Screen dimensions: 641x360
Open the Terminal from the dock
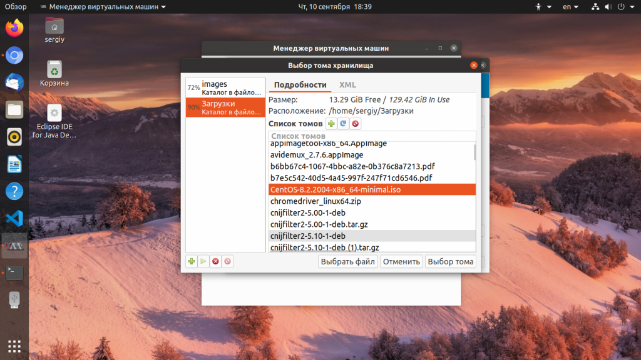click(14, 272)
